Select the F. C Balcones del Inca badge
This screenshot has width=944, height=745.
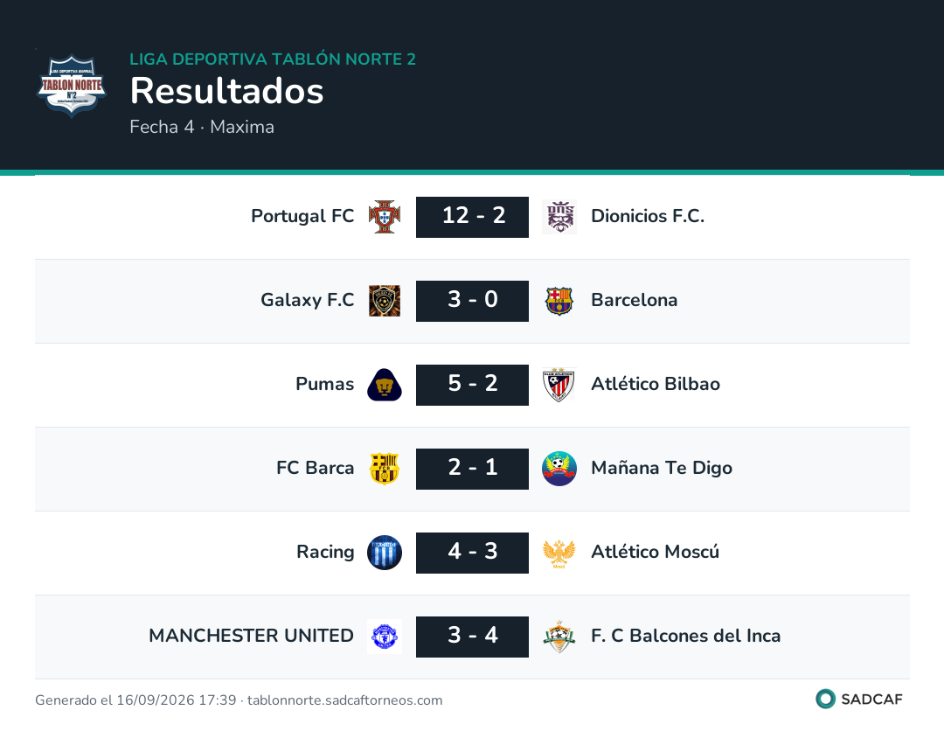(559, 637)
